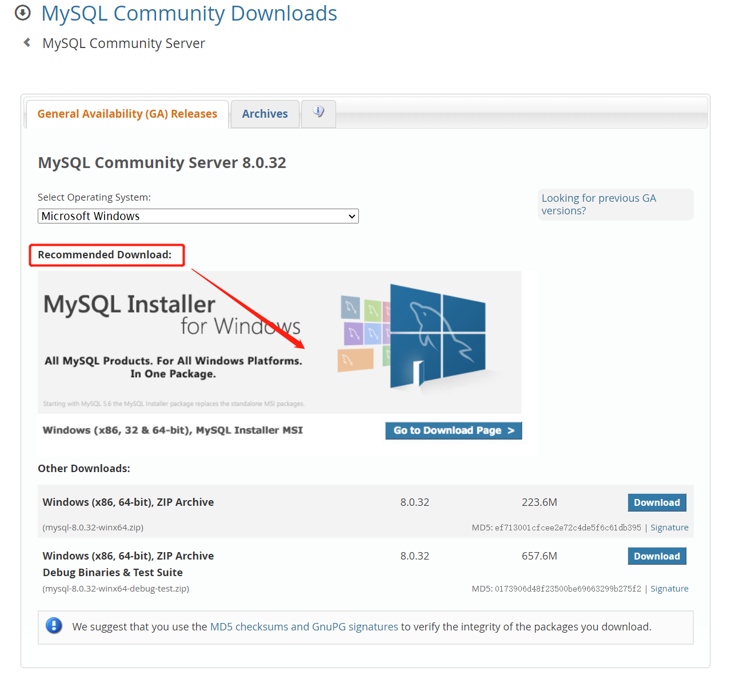Click the filename (mysql-8.0.32-winx64.zip)
Screen dimensions: 731x683
(93, 528)
